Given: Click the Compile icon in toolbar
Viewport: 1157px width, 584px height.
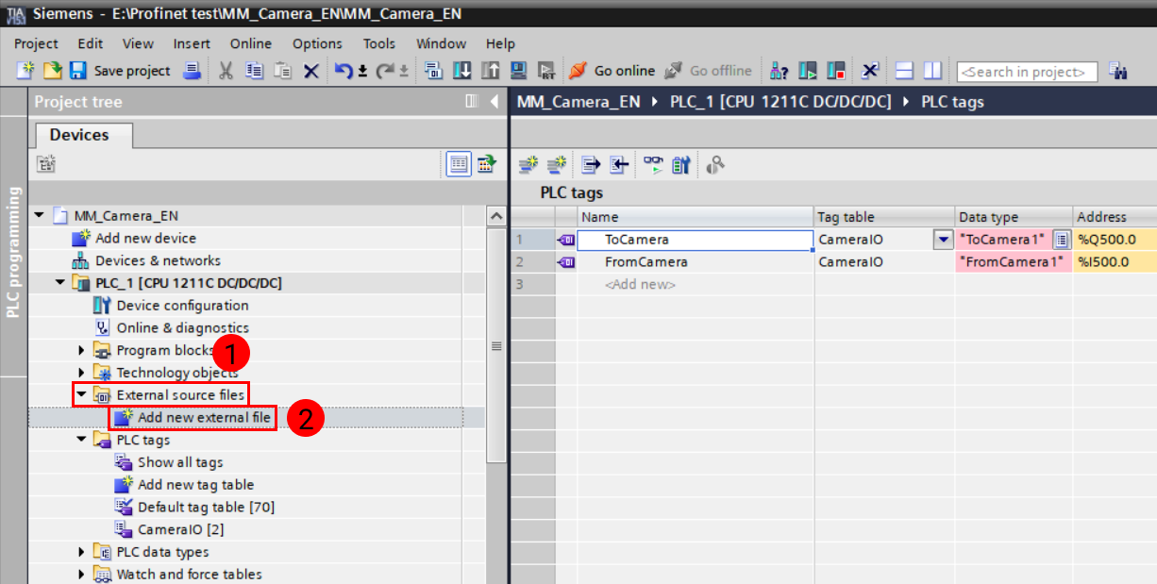Looking at the screenshot, I should pos(433,71).
